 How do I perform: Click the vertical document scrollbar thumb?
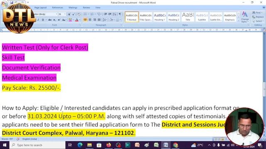coord(264,89)
